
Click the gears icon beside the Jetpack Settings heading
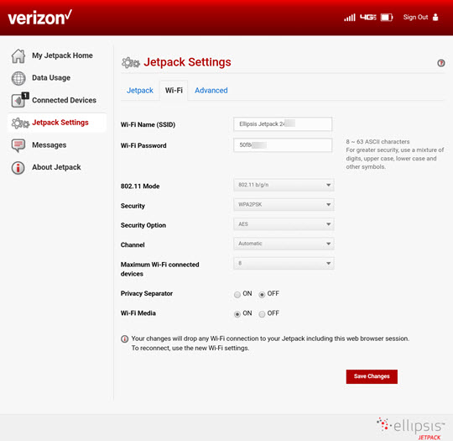click(x=131, y=62)
